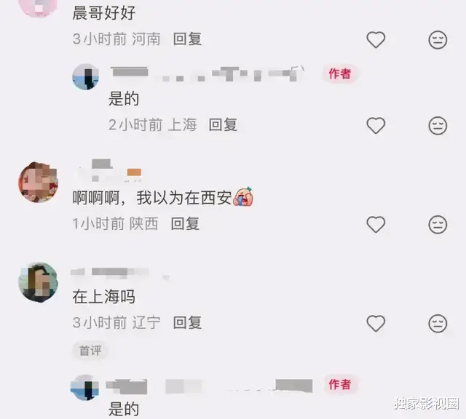
Task: Like the author's 是的 reply from 上海
Action: point(376,125)
